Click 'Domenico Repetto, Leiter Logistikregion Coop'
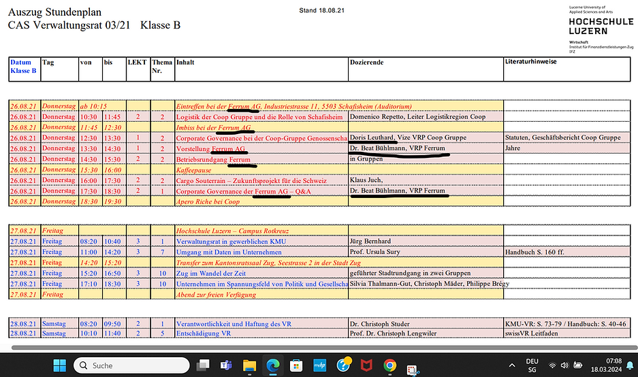This screenshot has width=638, height=377. point(417,117)
